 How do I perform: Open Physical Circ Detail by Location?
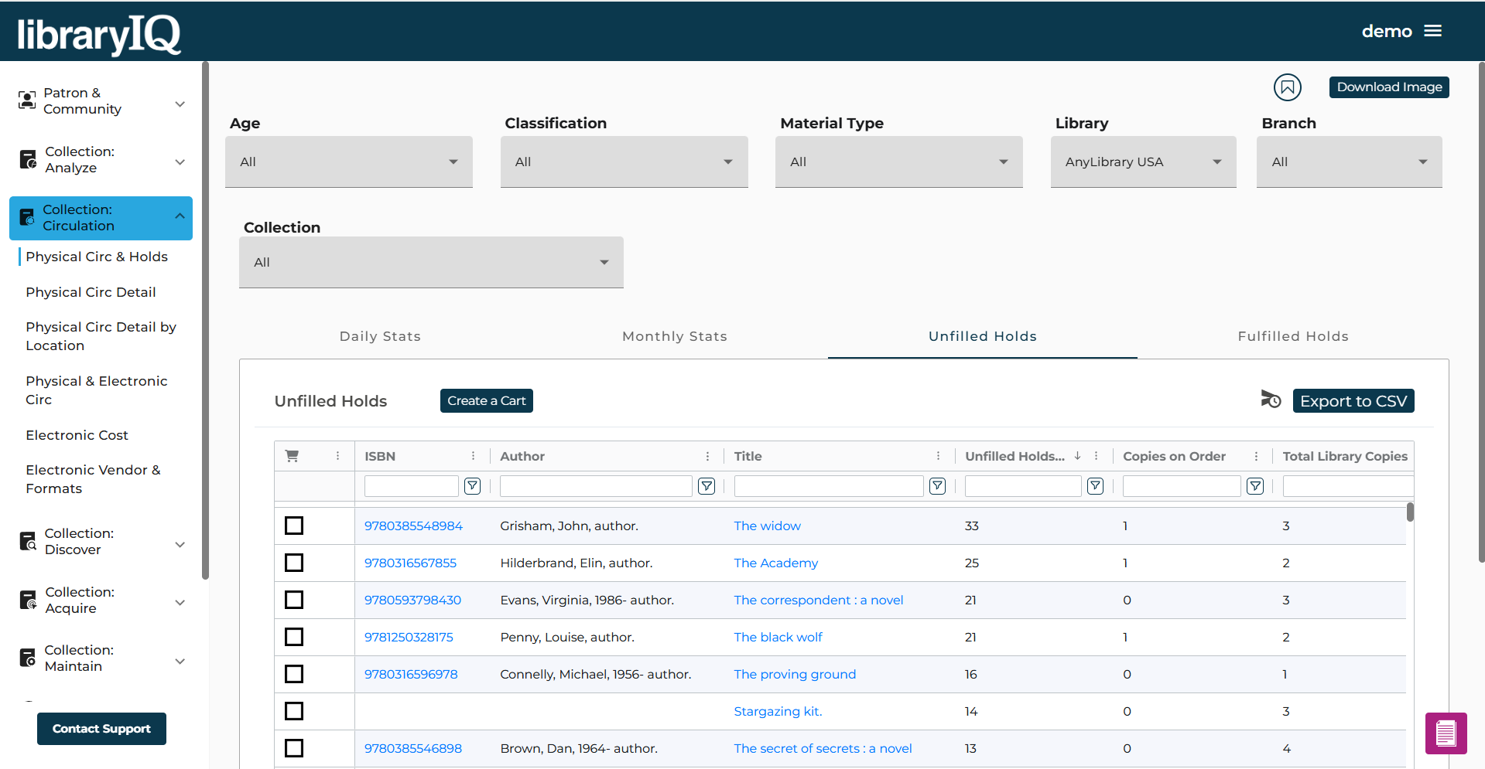(x=101, y=336)
